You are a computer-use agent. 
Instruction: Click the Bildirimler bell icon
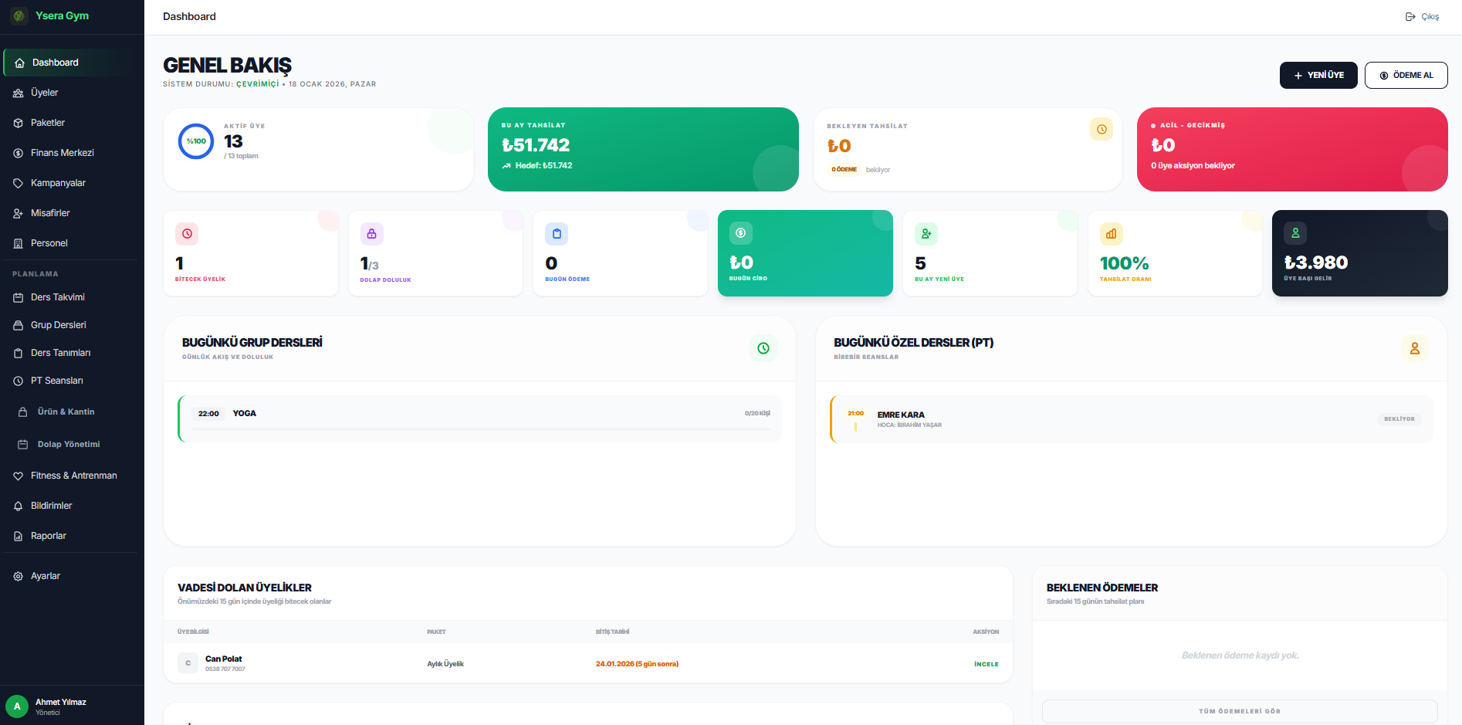coord(18,506)
